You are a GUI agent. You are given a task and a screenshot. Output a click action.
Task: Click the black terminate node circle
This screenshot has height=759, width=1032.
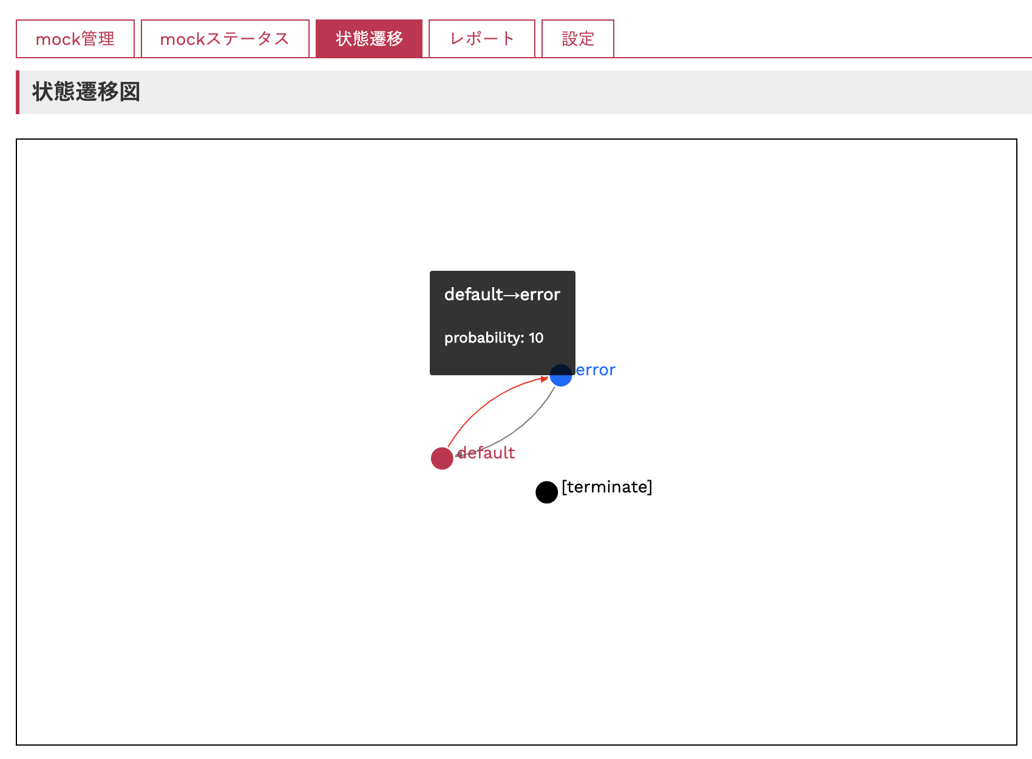coord(546,492)
